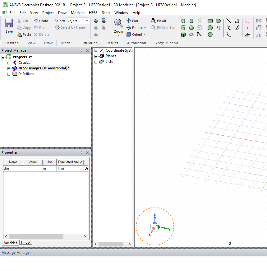
Task: Open the Select mode Object dropdown
Action: coord(87,21)
